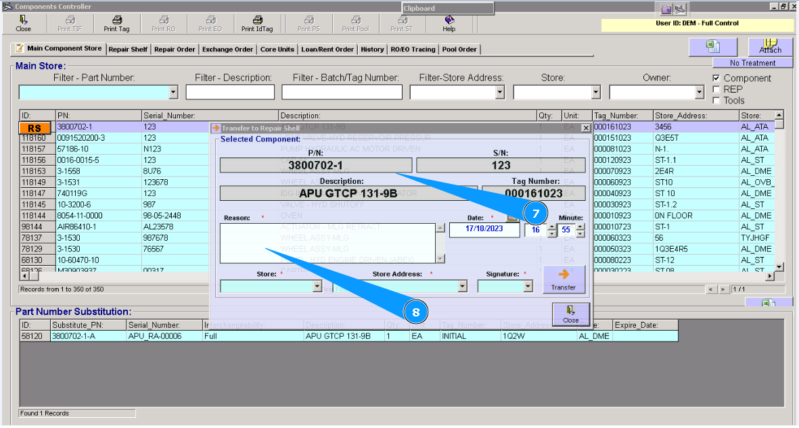Click the Print IdTag toolbar icon
Screen dimensions: 799x428
257,24
